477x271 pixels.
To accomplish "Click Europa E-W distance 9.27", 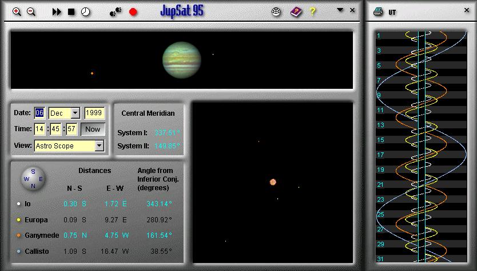I will [x=112, y=220].
